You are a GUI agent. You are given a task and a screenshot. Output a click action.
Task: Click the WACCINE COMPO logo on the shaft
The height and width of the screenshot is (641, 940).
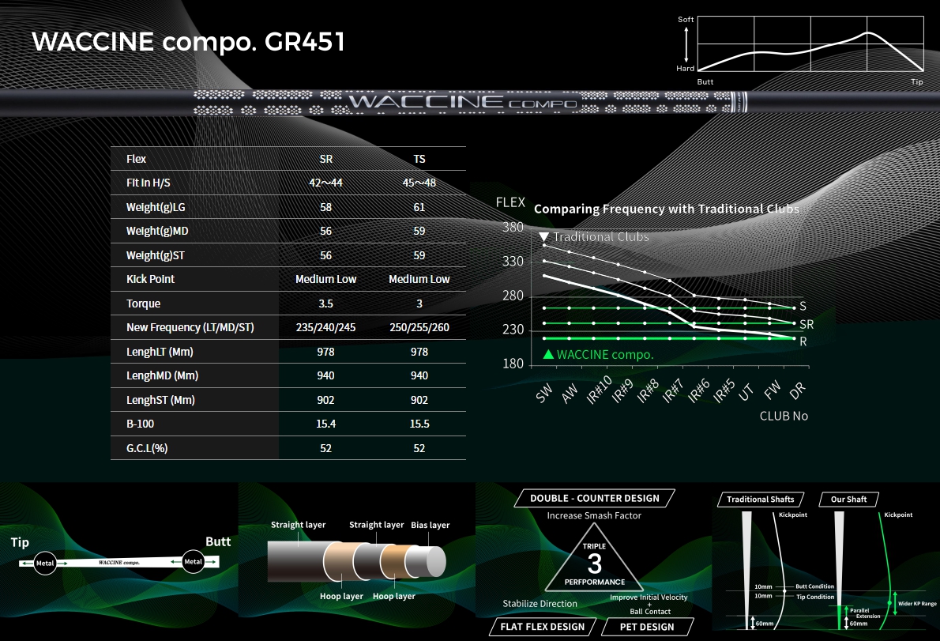click(x=463, y=102)
